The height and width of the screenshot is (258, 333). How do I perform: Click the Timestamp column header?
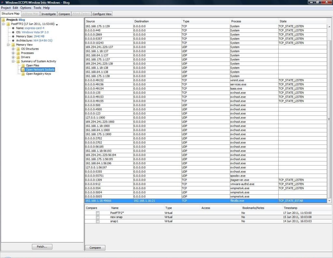[307, 208]
